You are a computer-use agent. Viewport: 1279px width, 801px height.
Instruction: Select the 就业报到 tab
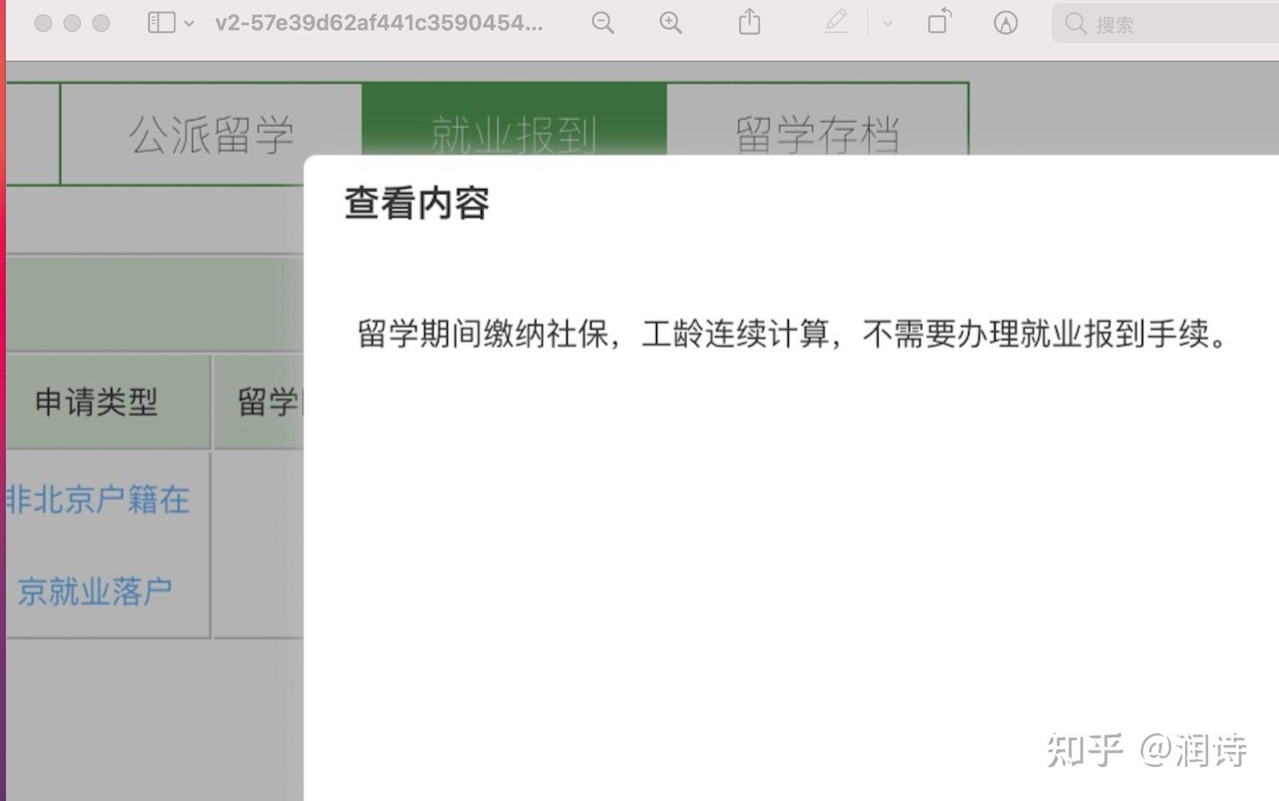point(514,120)
